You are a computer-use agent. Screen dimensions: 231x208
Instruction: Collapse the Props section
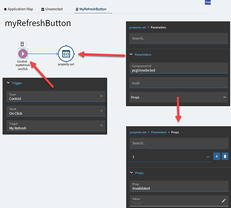click(x=131, y=173)
